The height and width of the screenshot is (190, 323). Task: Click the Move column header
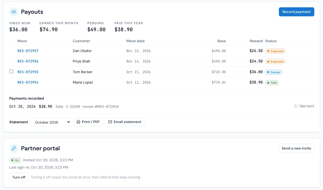pos(22,41)
